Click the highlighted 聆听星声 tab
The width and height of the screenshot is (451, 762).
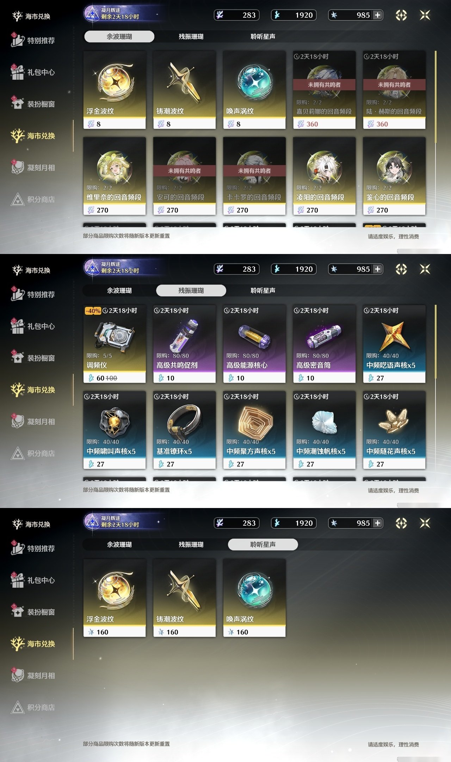tap(263, 544)
